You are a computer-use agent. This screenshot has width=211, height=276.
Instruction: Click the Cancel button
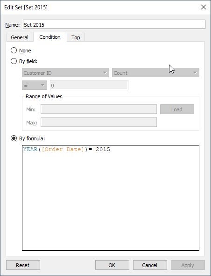click(150, 265)
